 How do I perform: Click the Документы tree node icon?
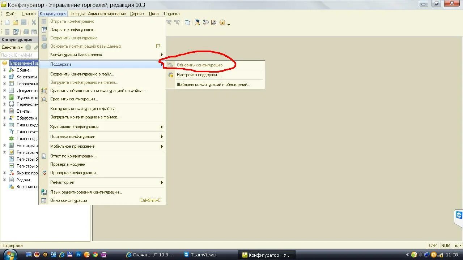(12, 91)
